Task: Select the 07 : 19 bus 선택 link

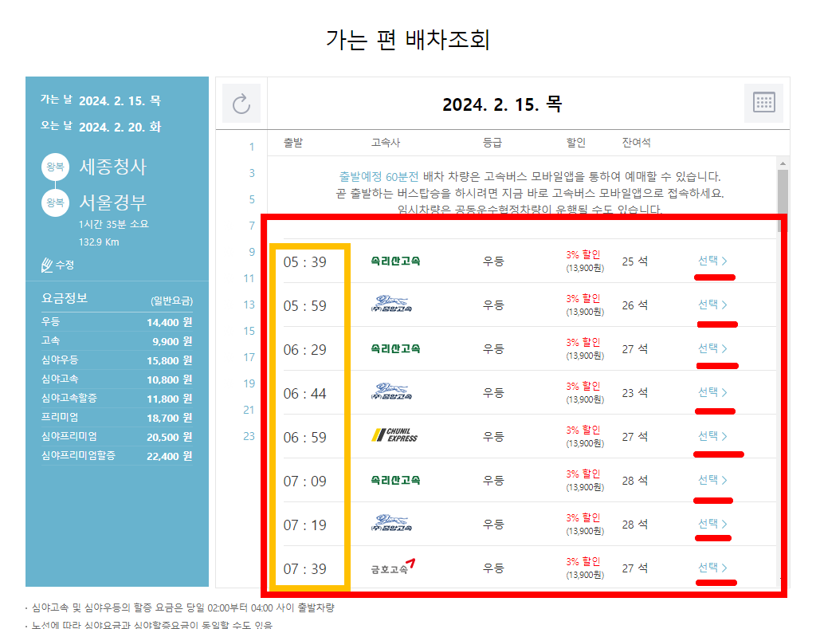Action: pos(712,524)
